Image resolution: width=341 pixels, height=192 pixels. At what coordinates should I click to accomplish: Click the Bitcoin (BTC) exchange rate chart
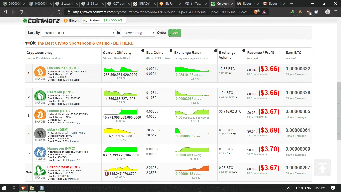pos(192,112)
